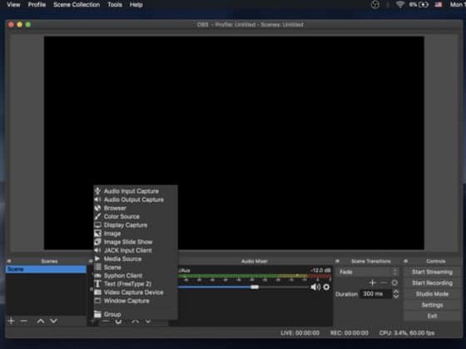Open the Help menu
The height and width of the screenshot is (349, 466).
[136, 4]
